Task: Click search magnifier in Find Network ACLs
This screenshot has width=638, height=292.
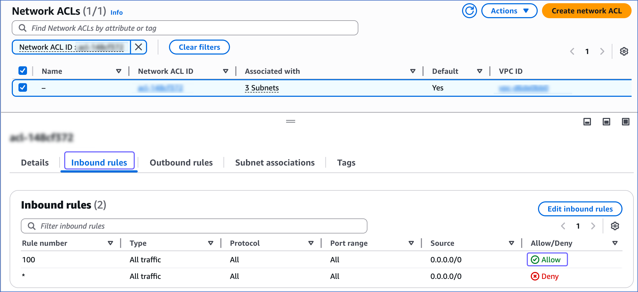Action: pos(23,28)
